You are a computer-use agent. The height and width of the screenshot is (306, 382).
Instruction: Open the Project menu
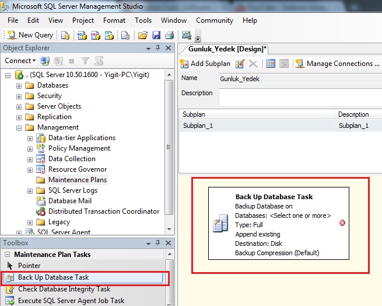83,20
